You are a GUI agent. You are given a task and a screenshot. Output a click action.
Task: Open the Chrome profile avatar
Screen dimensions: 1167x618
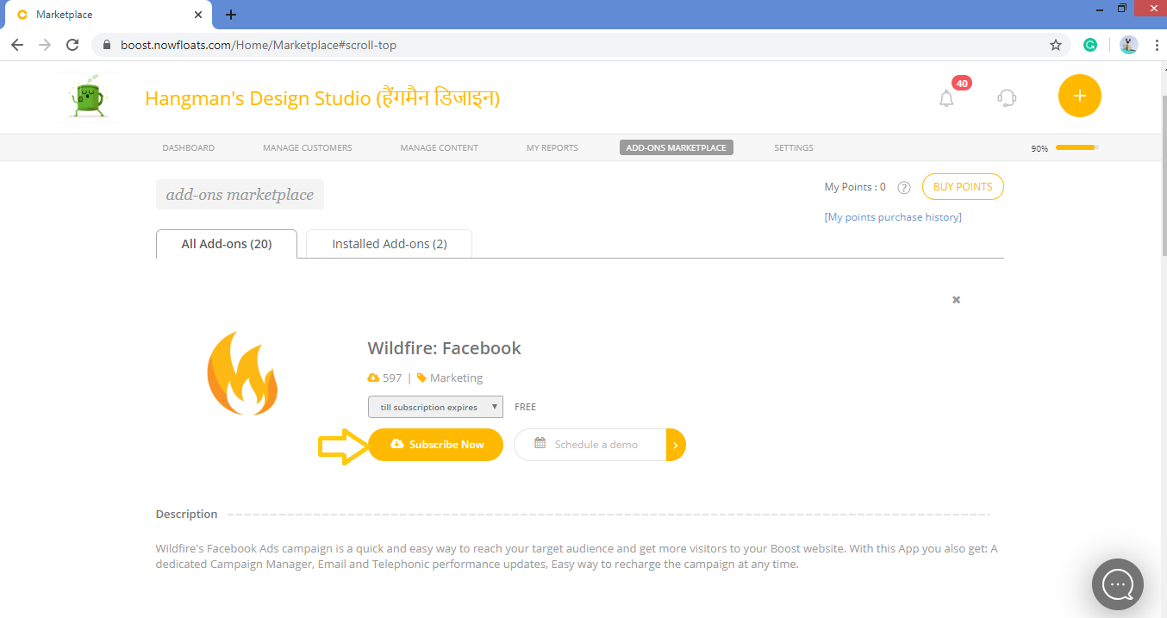tap(1129, 45)
